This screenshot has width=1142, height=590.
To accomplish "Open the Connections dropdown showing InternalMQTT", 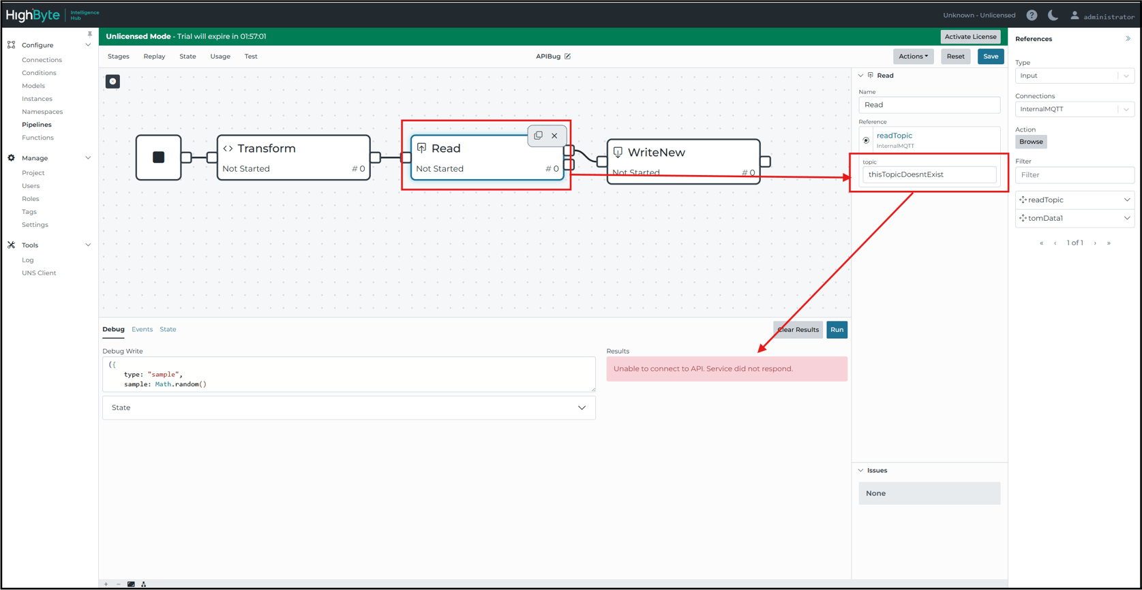I will pos(1075,109).
